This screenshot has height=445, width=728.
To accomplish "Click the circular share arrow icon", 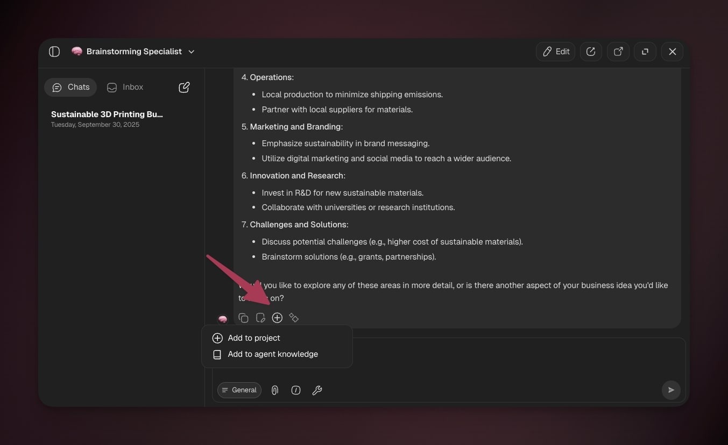I will (591, 52).
